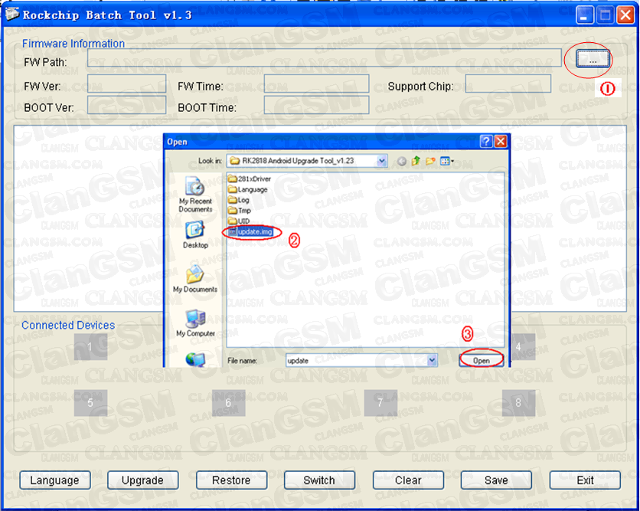Click the Support Chip field

(508, 84)
